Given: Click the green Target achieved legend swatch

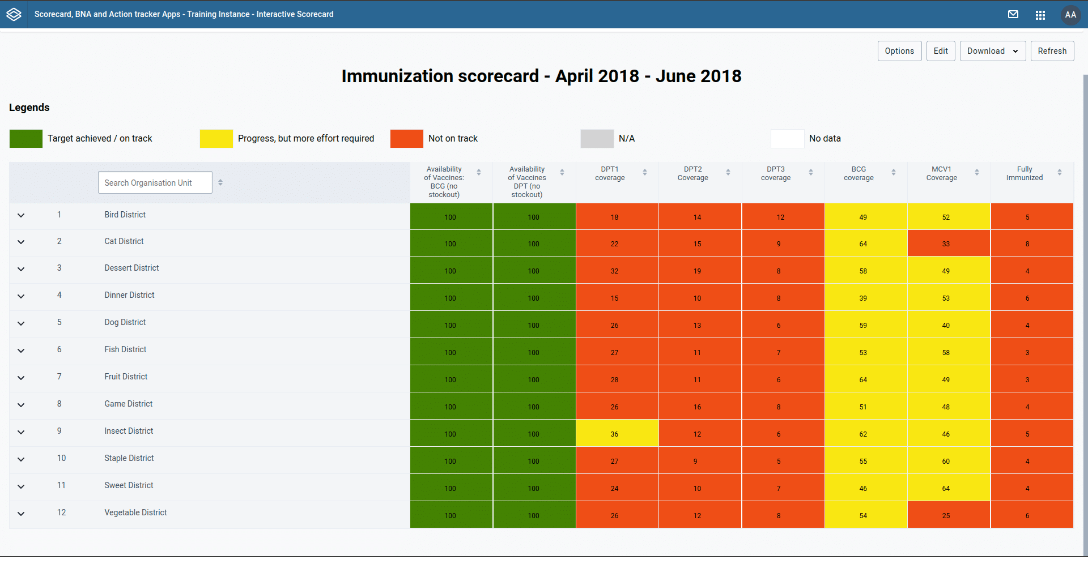Looking at the screenshot, I should 26,139.
